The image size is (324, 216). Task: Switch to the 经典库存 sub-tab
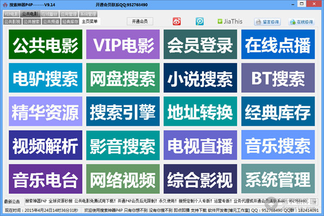point(70,22)
